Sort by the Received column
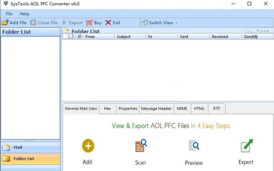The width and height of the screenshot is (274, 171). 226,36
